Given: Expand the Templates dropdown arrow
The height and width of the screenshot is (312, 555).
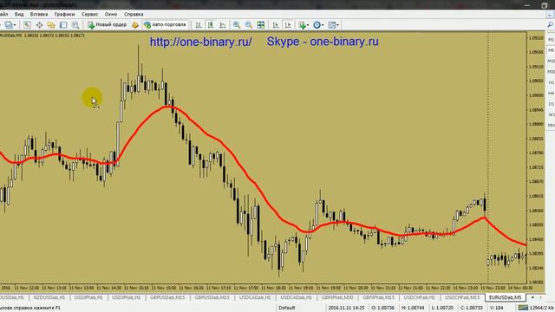Looking at the screenshot, I should [337, 25].
